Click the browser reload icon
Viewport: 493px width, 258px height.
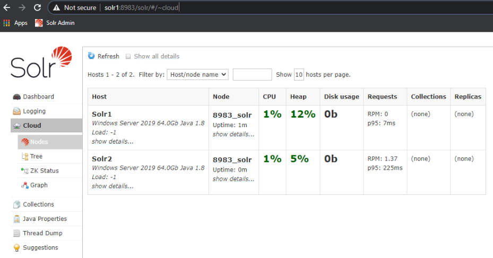click(x=37, y=7)
